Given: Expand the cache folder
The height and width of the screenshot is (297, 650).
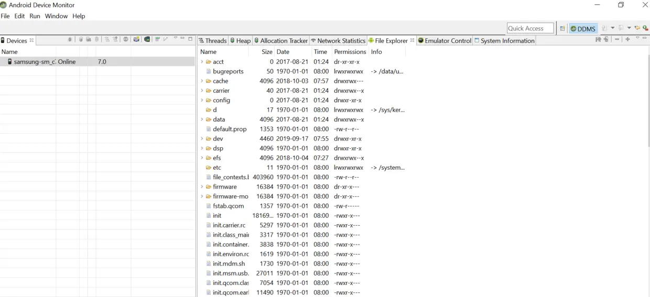Looking at the screenshot, I should click(202, 81).
